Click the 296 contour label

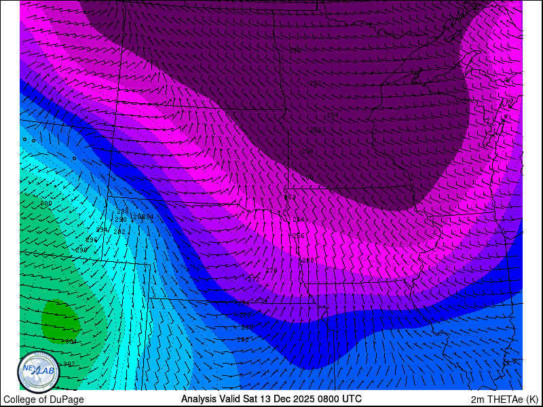(x=92, y=240)
